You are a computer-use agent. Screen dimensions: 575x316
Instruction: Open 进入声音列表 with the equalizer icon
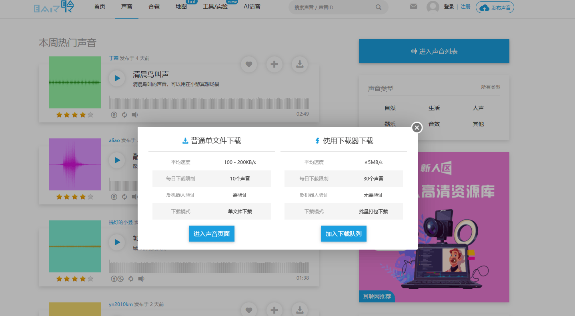tap(434, 51)
